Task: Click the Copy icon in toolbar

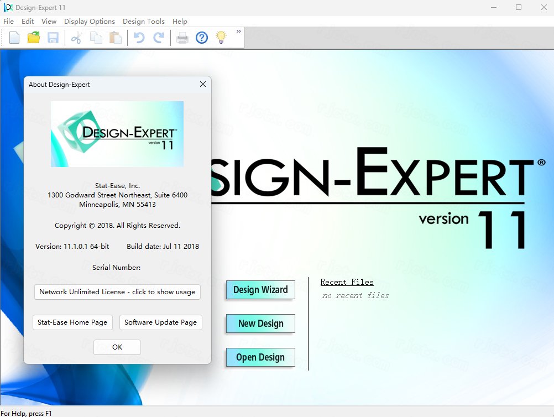Action: 96,38
